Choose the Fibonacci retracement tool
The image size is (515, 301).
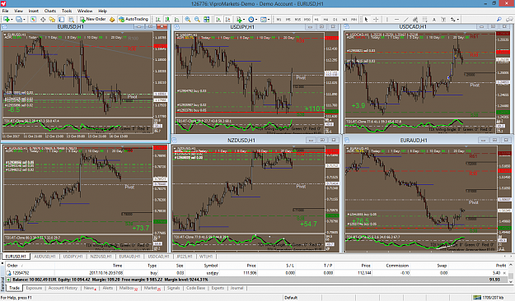[424, 20]
